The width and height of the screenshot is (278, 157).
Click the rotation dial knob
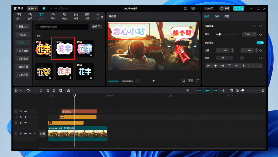pos(242,58)
